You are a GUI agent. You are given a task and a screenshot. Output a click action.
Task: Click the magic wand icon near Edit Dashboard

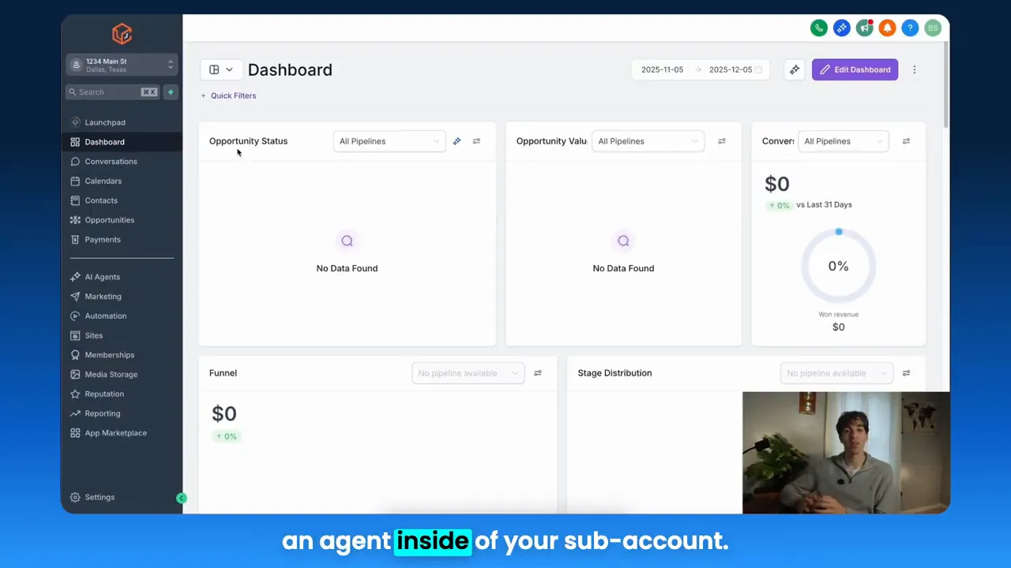(x=795, y=69)
